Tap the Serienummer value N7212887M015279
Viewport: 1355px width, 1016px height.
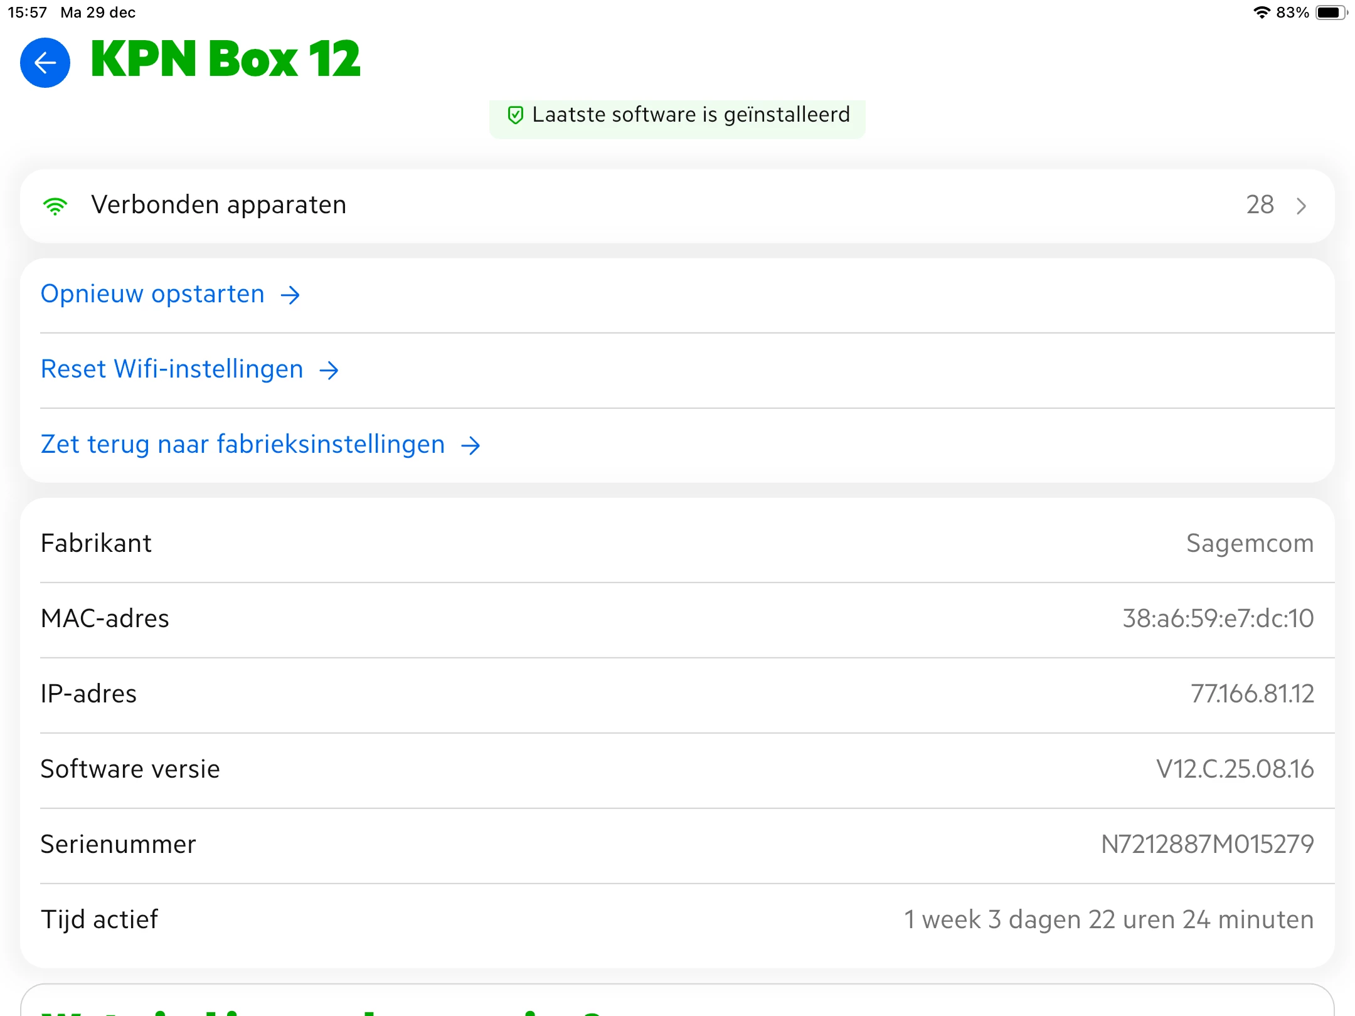(1207, 845)
